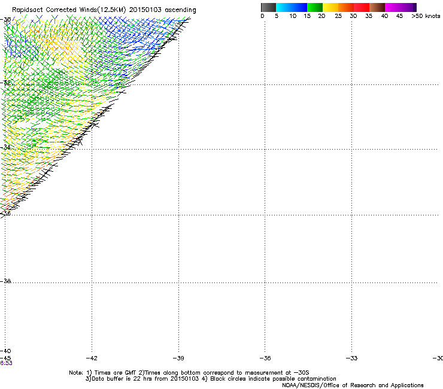The image size is (443, 389).
Task: Click the '-45' longitude axis label
Action: click(5, 358)
